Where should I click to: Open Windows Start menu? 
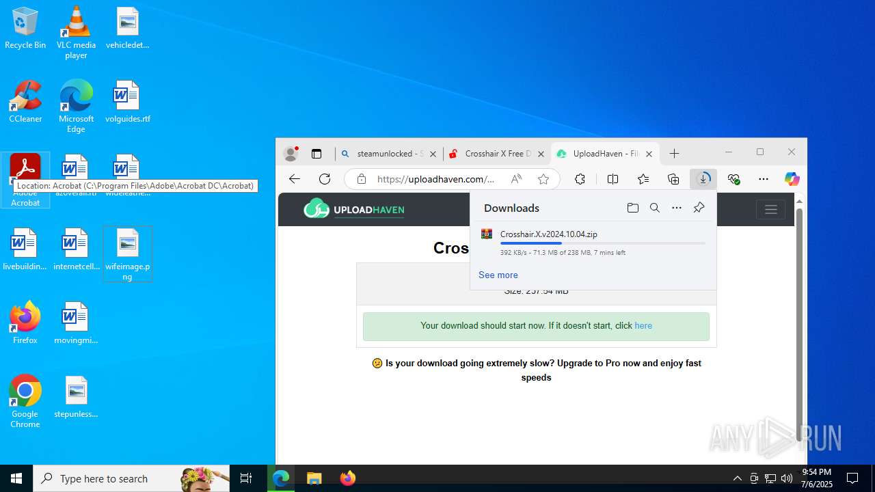tap(16, 478)
